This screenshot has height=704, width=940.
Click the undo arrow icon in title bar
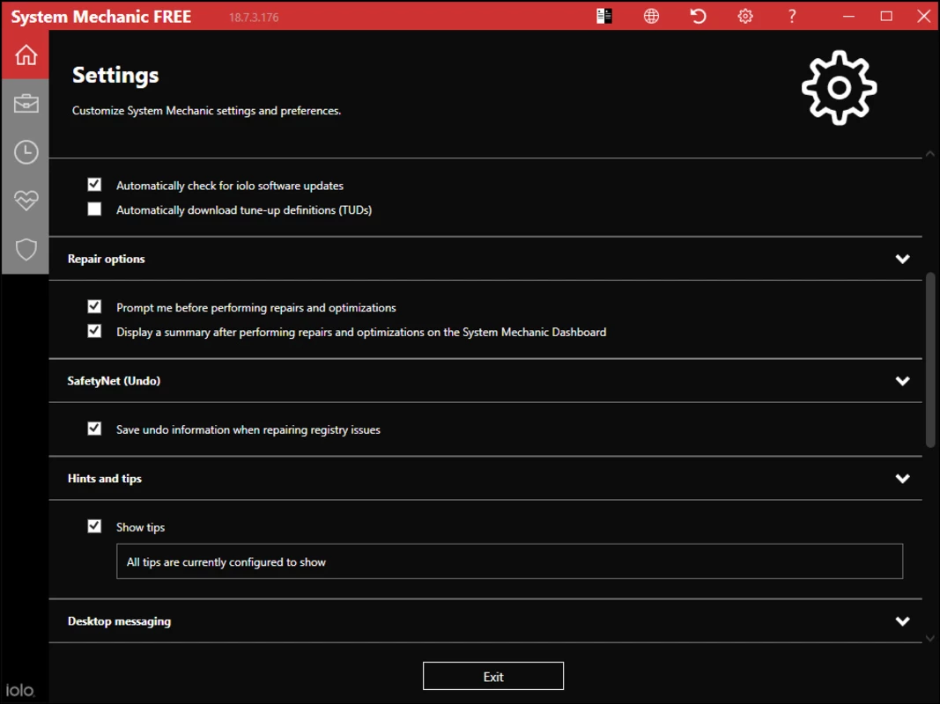coord(698,16)
